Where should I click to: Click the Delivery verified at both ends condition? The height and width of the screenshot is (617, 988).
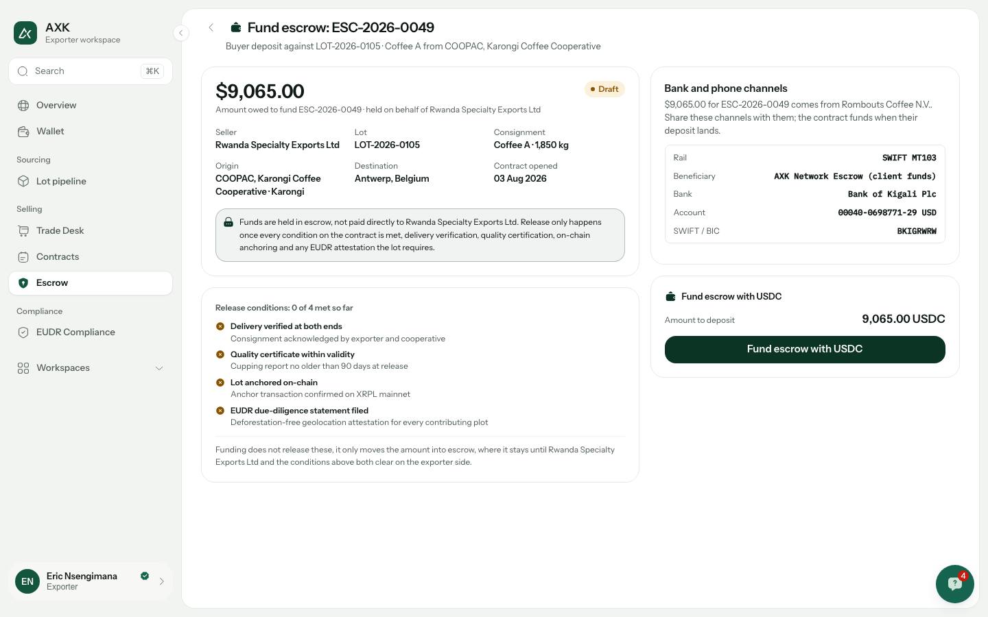coord(286,326)
